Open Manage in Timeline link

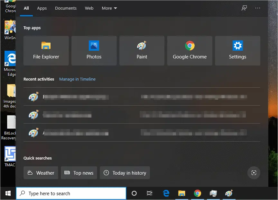[77, 79]
